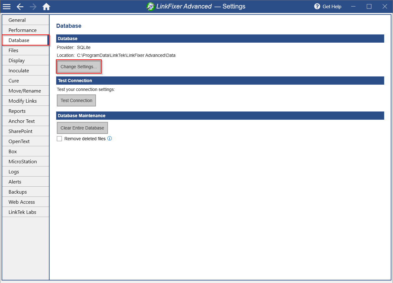
Task: Switch to the Alerts settings tab
Action: click(26, 182)
